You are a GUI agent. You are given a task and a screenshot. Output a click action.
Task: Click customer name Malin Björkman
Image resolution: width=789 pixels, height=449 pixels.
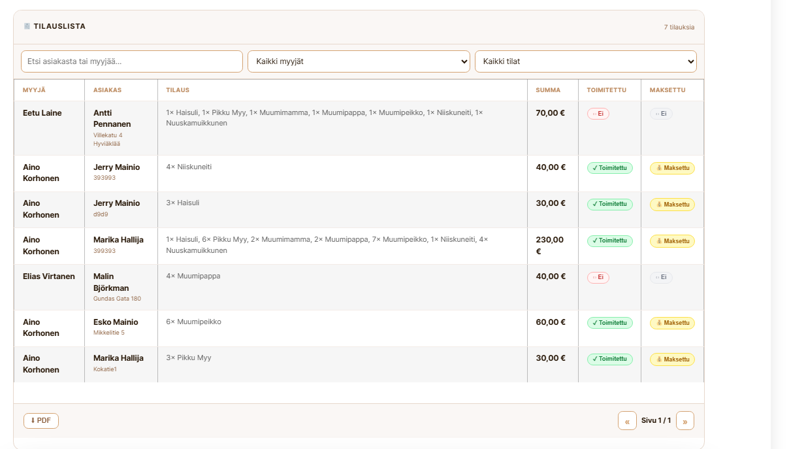pos(111,282)
